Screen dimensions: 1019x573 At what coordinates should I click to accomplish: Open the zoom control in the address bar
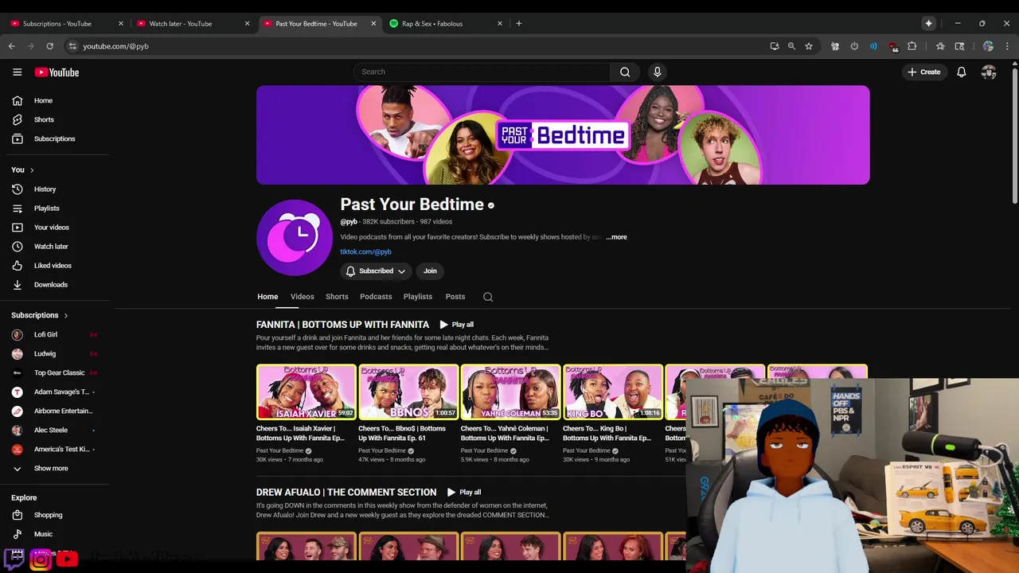pos(791,46)
